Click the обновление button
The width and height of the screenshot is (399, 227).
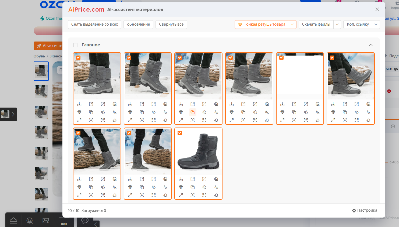tap(139, 25)
